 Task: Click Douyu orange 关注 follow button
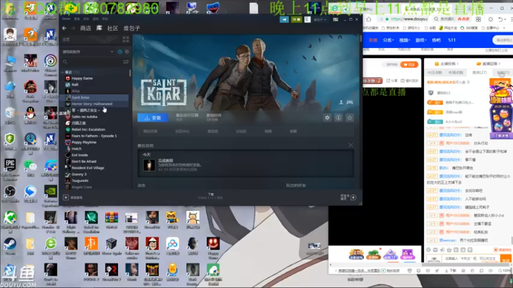point(409,65)
